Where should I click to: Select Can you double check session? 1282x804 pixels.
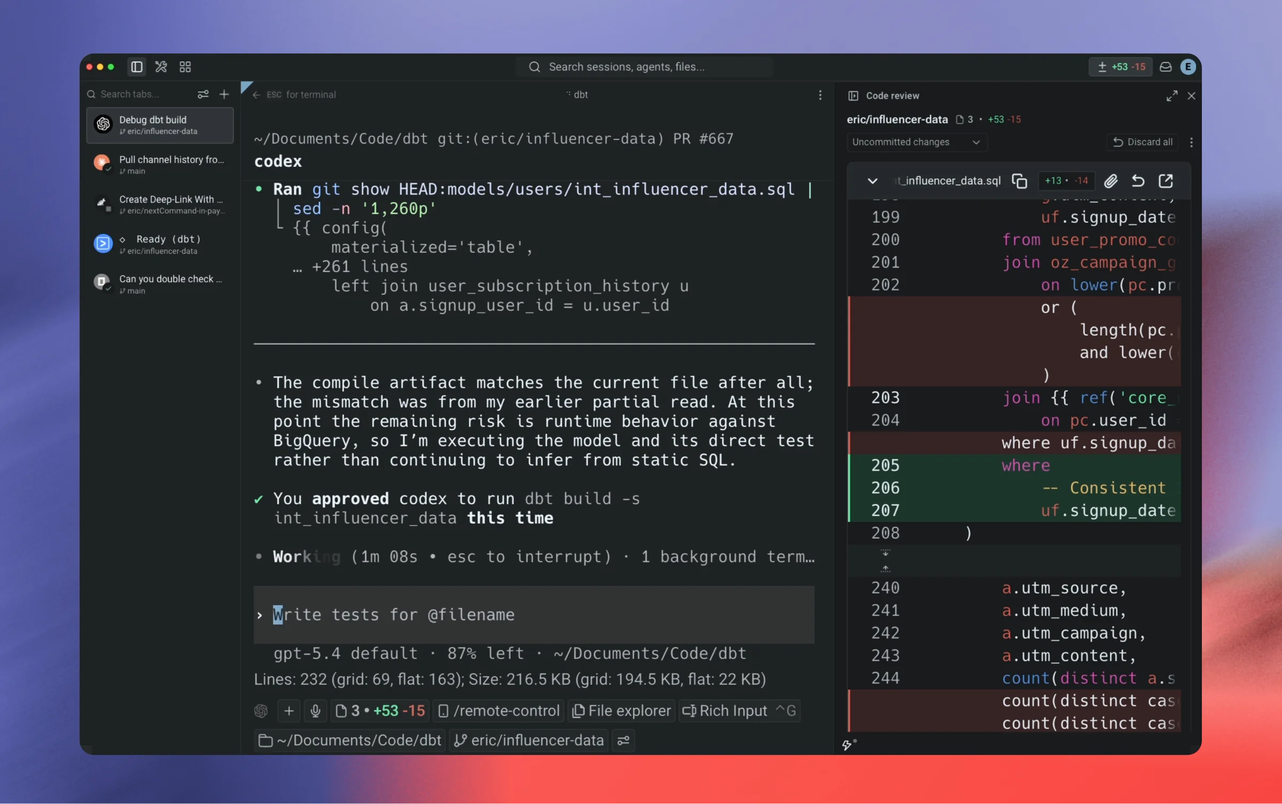click(x=160, y=284)
